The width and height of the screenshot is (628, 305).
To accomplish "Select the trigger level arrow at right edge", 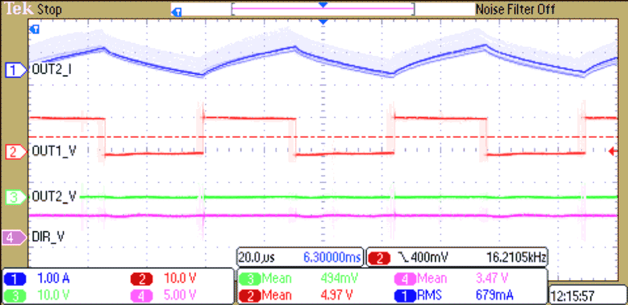I will coord(614,152).
